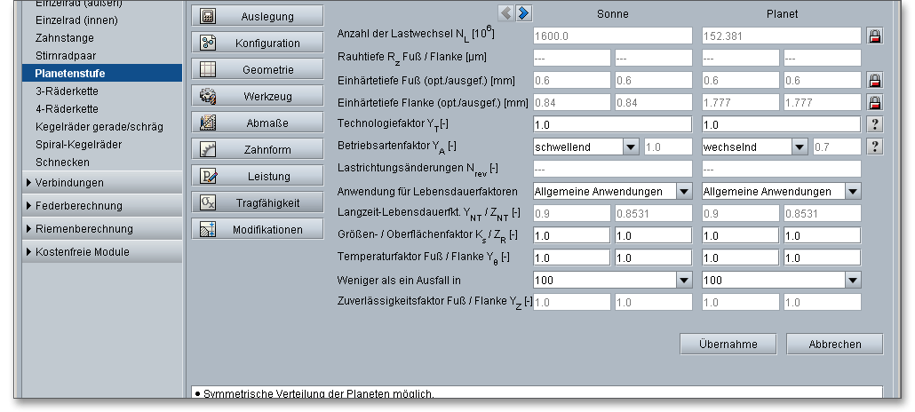This screenshot has width=915, height=412.
Task: Open the Sonne 'schwellend' Betriebsartenfaktor dropdown
Action: click(631, 147)
